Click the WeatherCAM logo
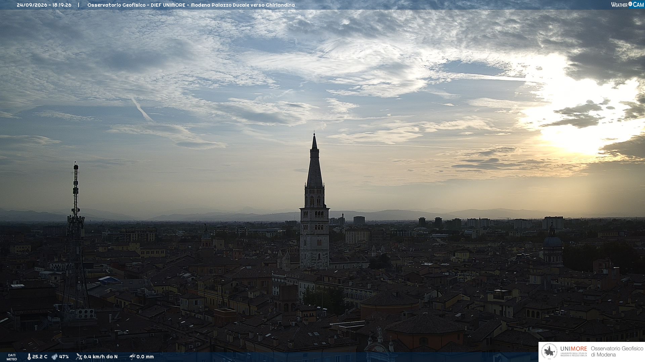Screen dimensions: 645x362 [x=627, y=5]
